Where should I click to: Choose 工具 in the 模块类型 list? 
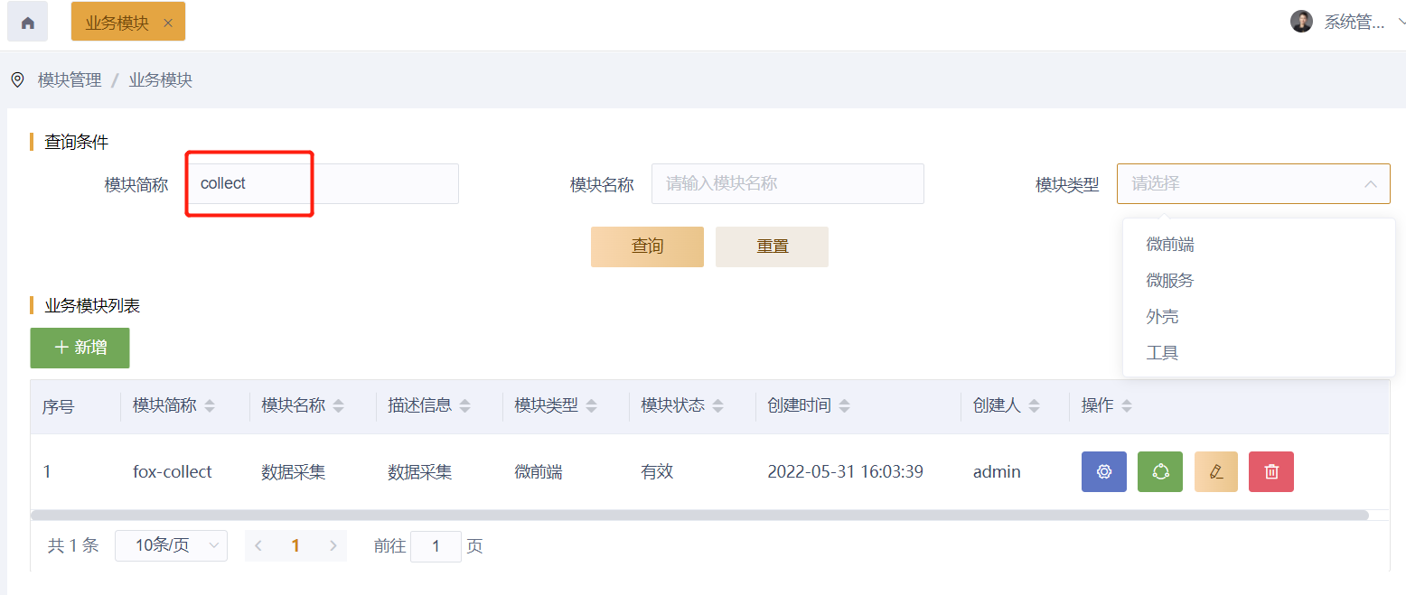(1162, 353)
